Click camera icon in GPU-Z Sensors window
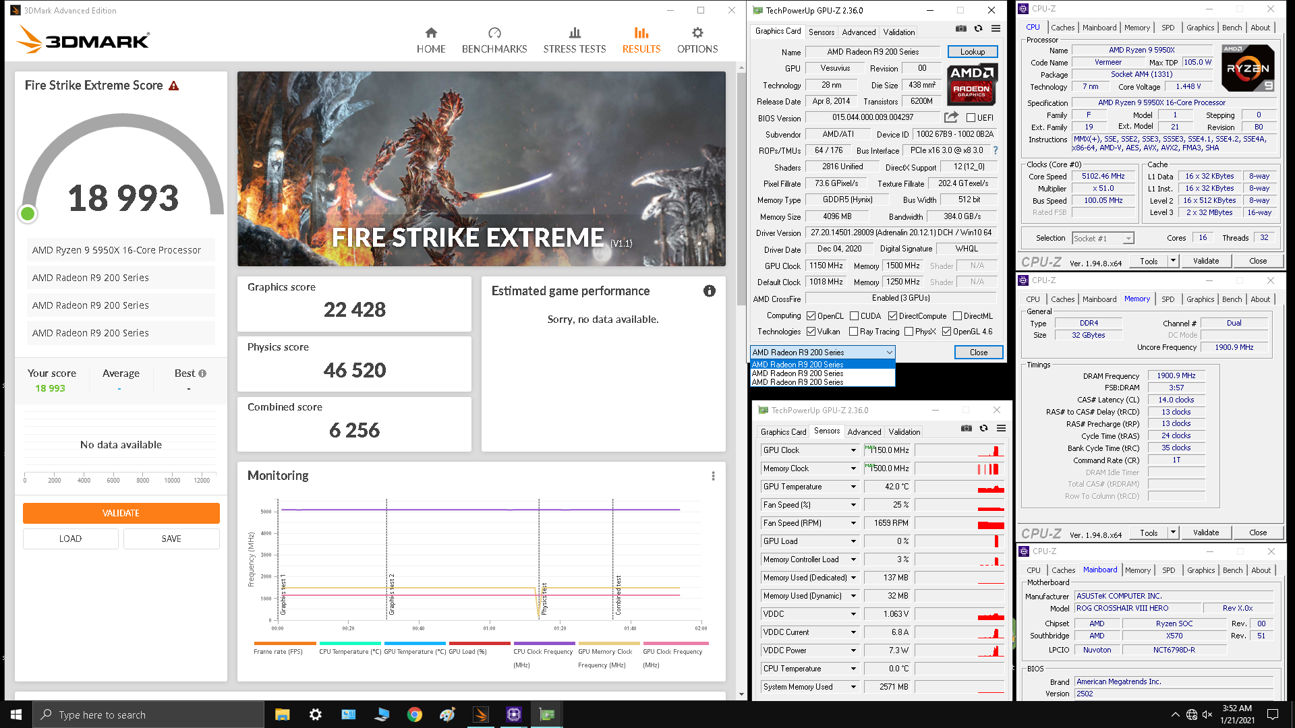The height and width of the screenshot is (728, 1295). [967, 429]
